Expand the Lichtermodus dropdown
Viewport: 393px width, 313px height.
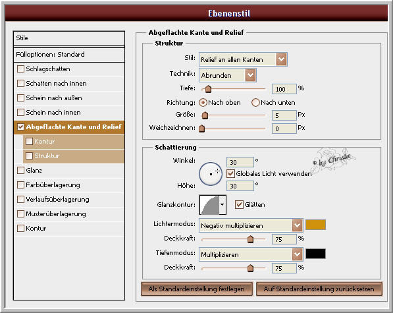pos(297,225)
